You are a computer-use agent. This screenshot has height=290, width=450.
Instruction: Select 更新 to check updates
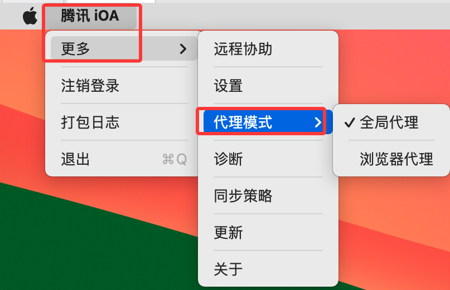pyautogui.click(x=268, y=232)
